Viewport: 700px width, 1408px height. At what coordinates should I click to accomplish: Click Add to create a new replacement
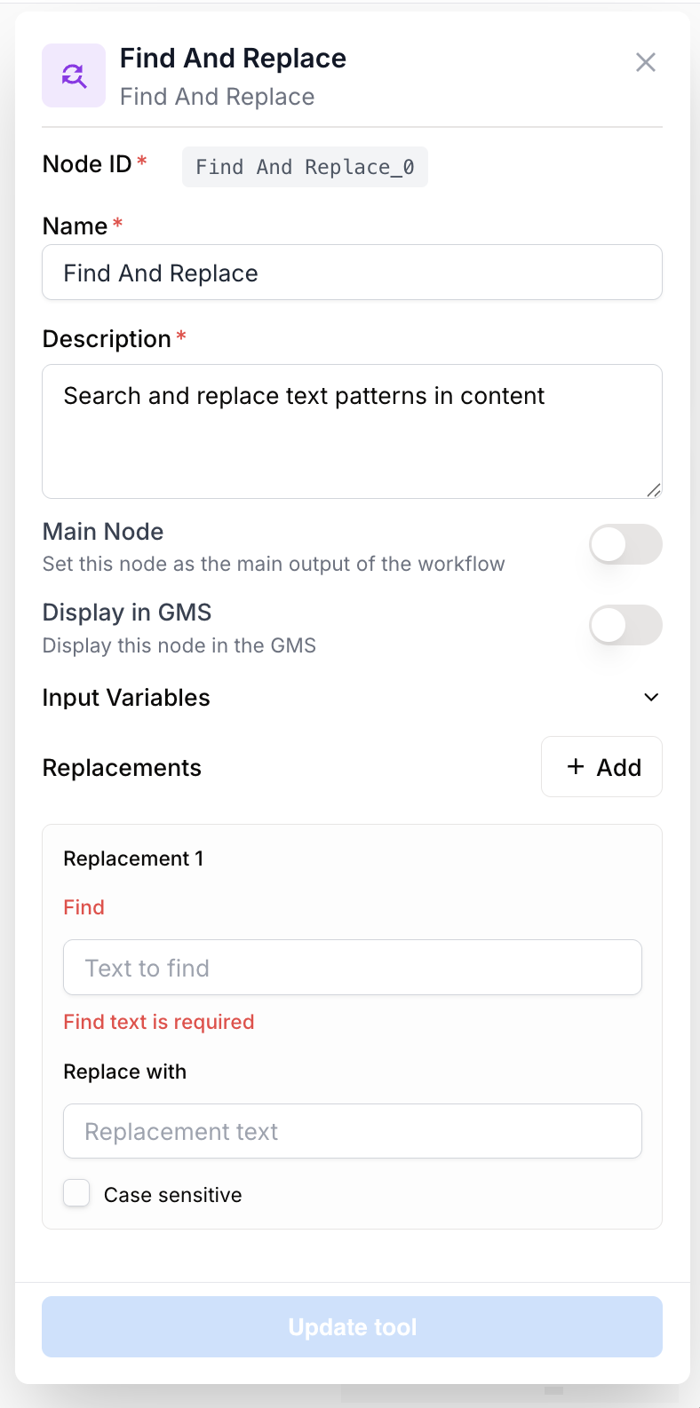point(601,766)
